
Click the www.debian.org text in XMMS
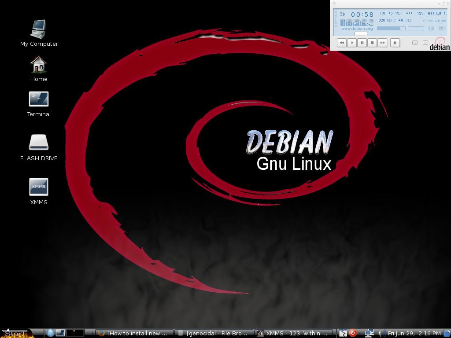357,29
